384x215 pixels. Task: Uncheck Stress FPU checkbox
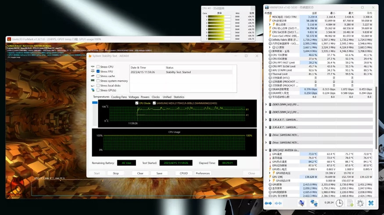pos(98,71)
